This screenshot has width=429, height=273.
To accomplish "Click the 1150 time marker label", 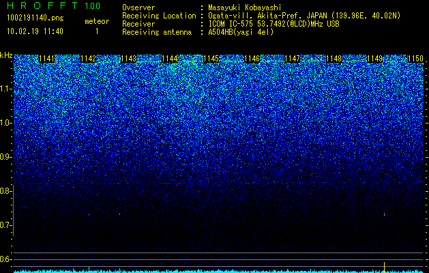I will pyautogui.click(x=415, y=59).
